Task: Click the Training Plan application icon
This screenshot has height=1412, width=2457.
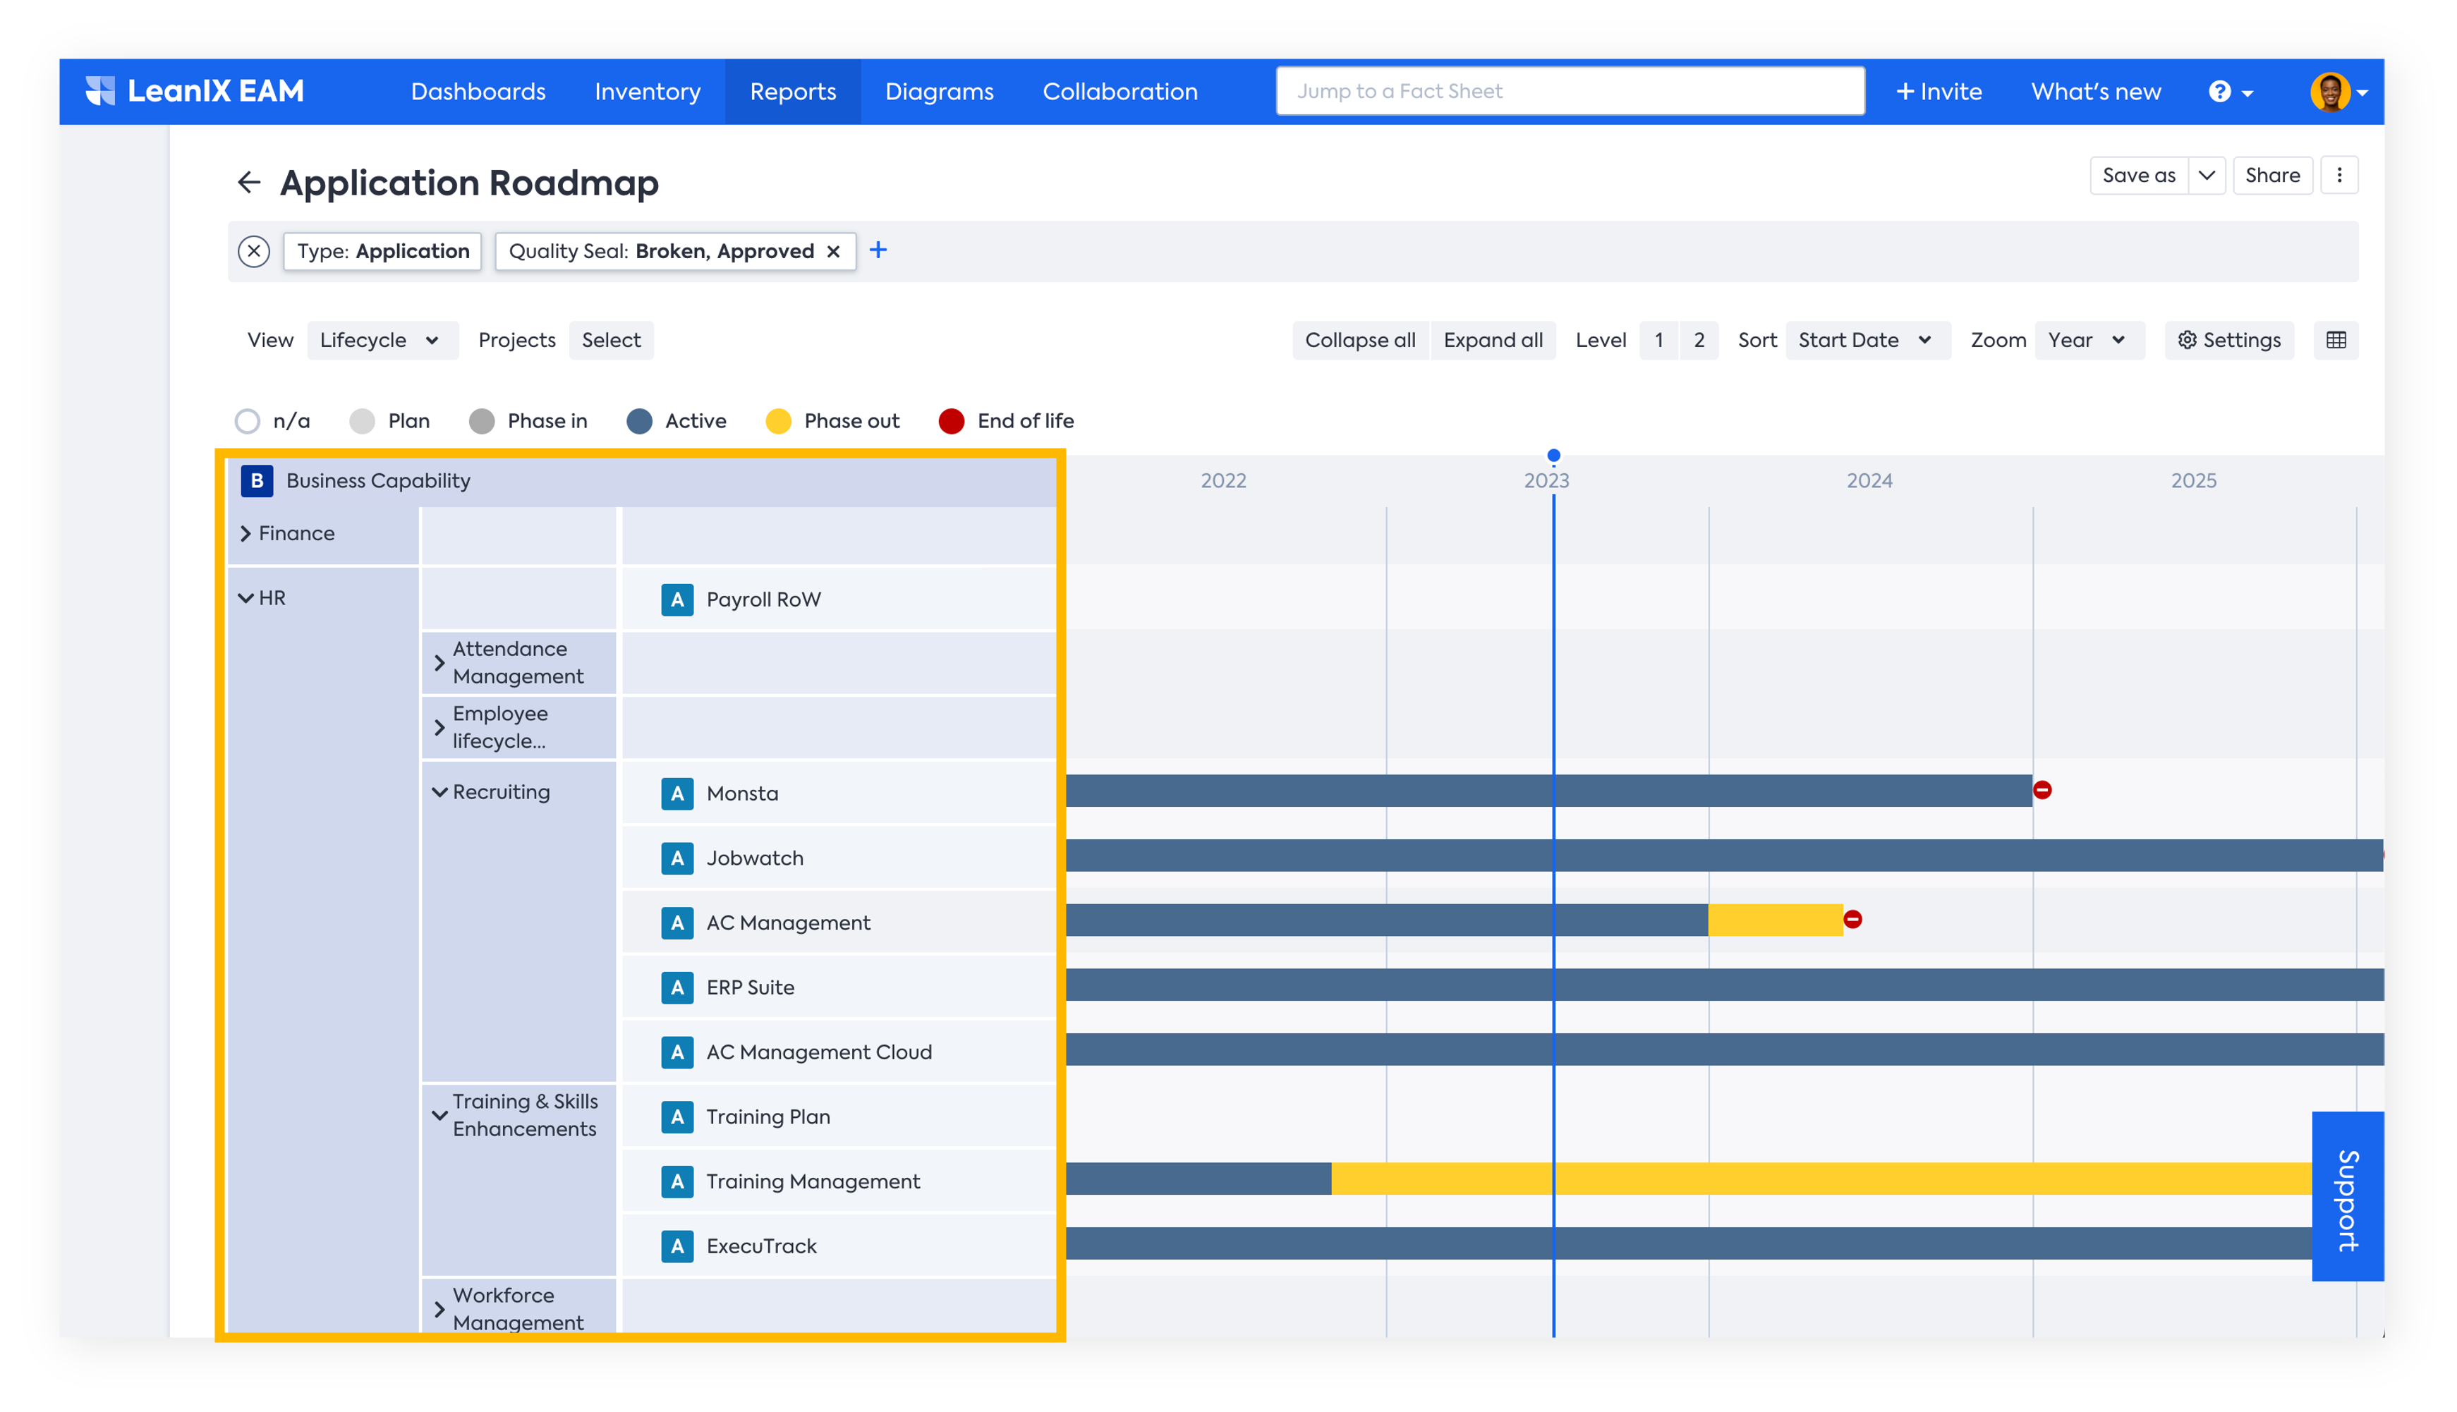Action: click(677, 1116)
